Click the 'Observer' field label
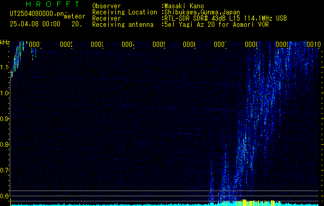The width and height of the screenshot is (324, 206). pos(107,6)
